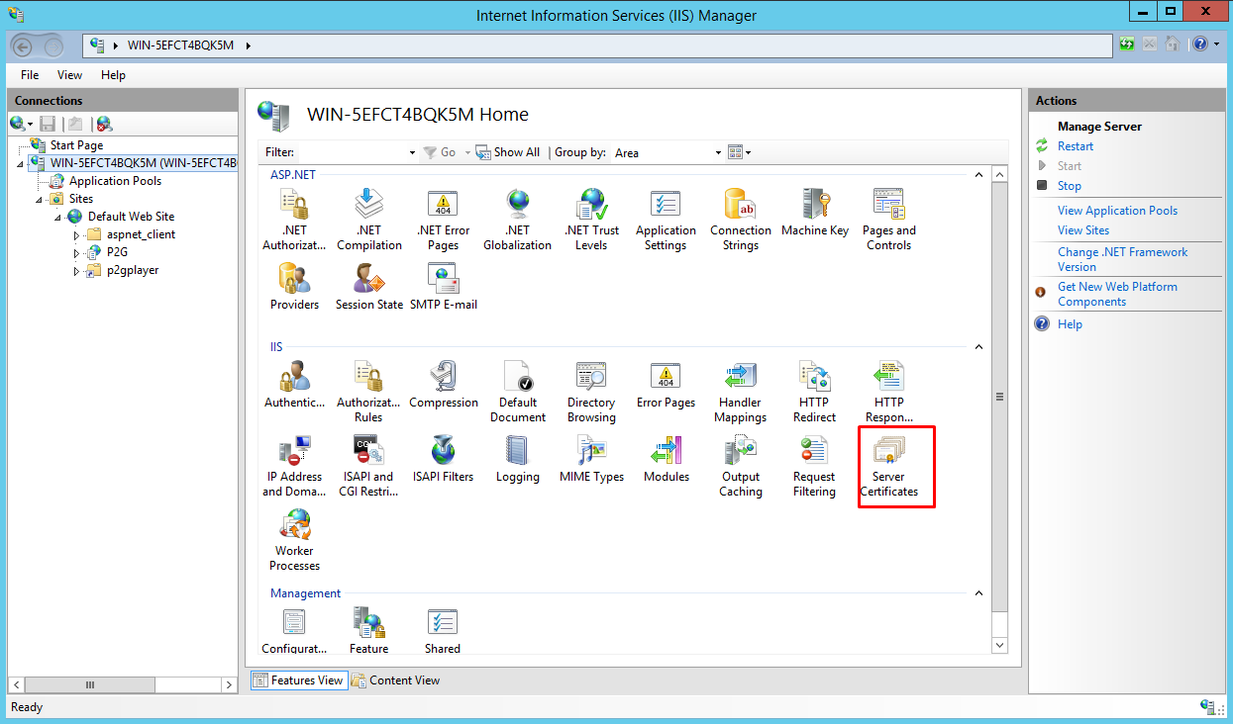The image size is (1233, 724).
Task: Open the HTTP Redirect feature
Action: tap(814, 392)
